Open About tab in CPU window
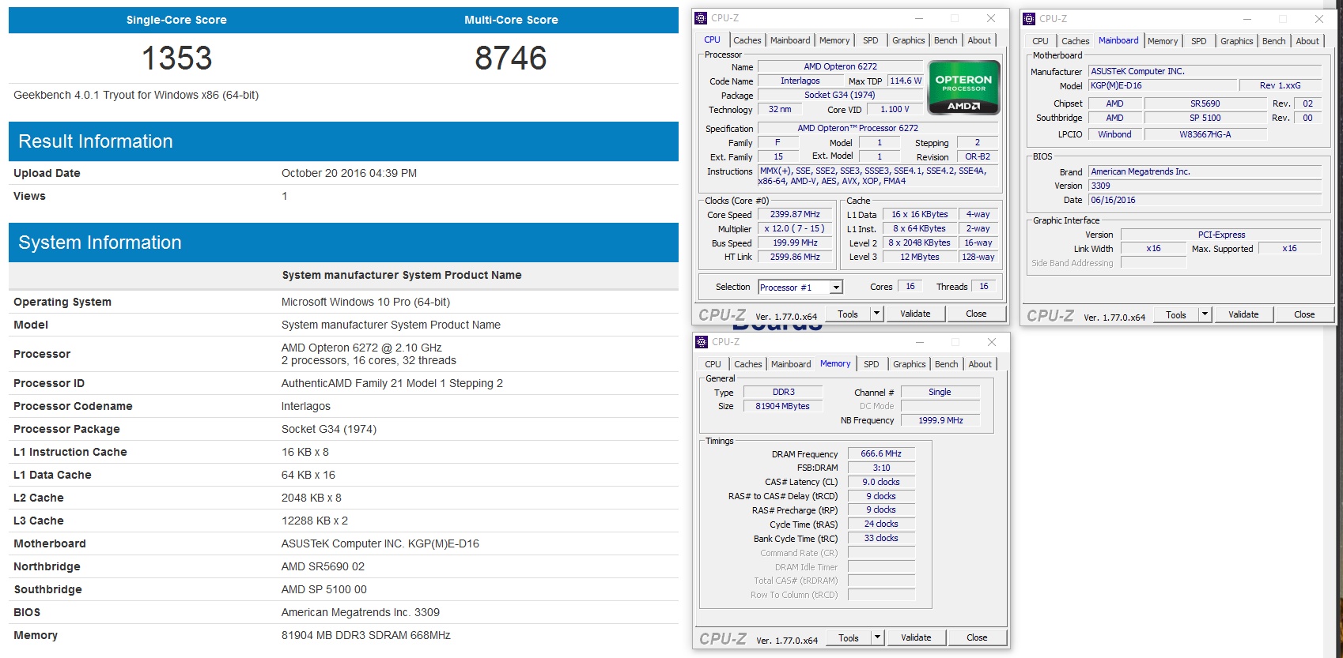This screenshot has width=1343, height=658. click(979, 40)
